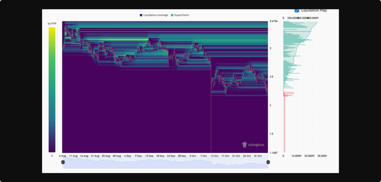Click the bright yellow liquidation band on heatmap

[x=124, y=39]
